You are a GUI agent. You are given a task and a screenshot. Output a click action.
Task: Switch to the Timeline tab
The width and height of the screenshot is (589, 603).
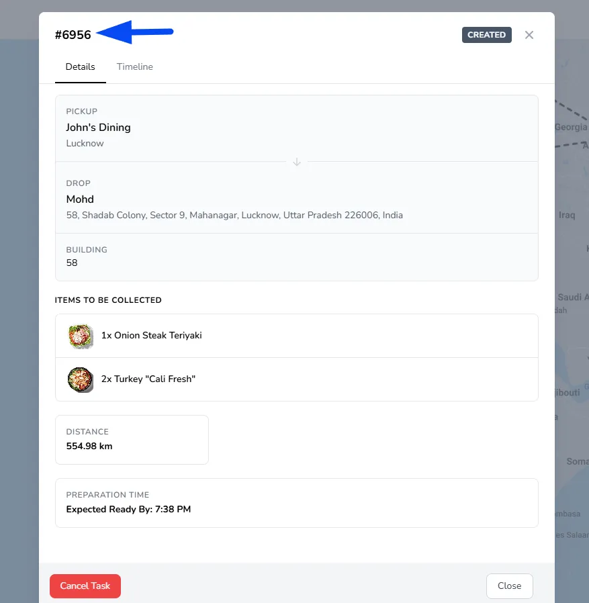pyautogui.click(x=134, y=67)
